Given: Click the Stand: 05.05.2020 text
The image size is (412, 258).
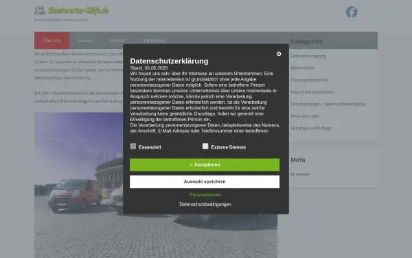Looking at the screenshot, I should (x=149, y=68).
